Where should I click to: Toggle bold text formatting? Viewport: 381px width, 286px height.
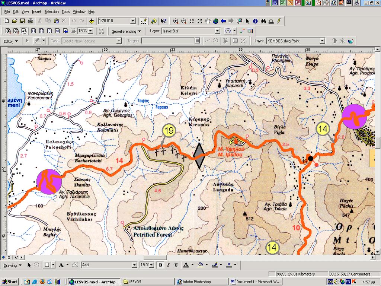tap(160, 265)
